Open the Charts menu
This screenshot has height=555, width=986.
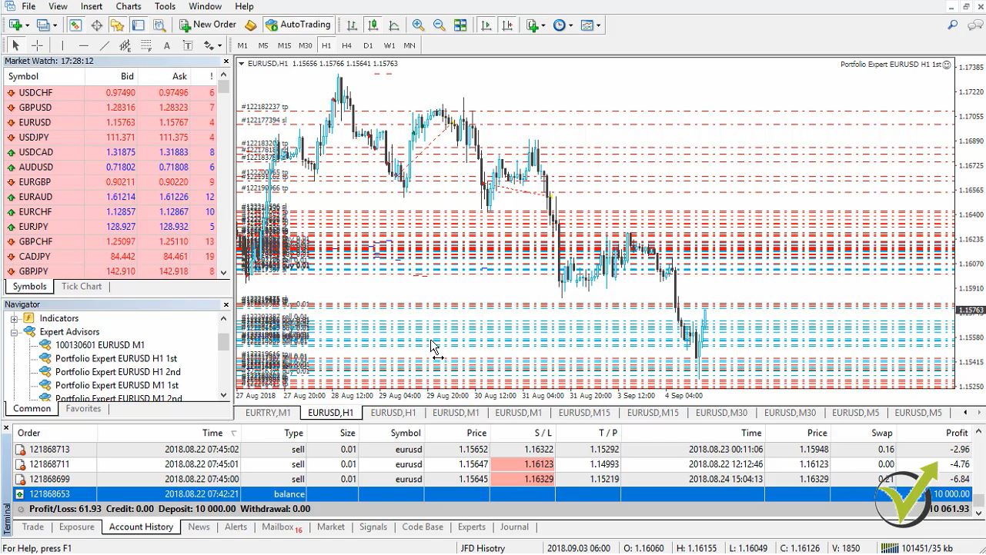(128, 6)
